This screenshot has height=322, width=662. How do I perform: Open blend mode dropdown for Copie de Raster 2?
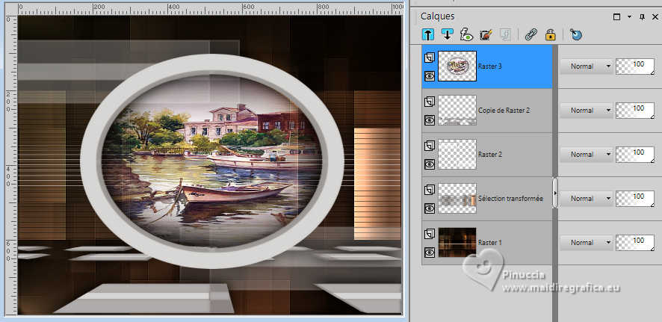click(x=586, y=110)
